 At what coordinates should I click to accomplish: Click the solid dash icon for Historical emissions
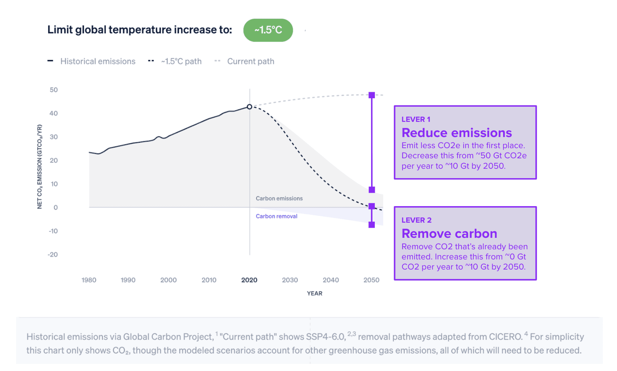click(50, 61)
